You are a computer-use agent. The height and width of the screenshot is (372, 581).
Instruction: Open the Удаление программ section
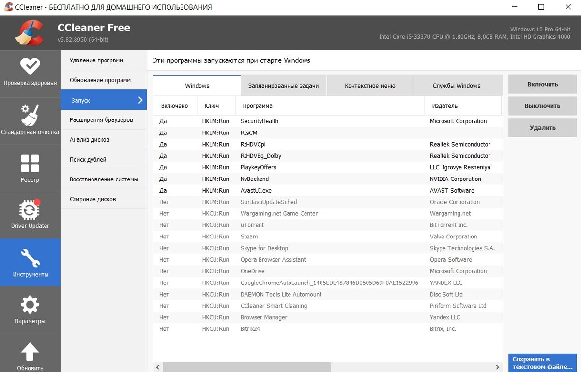tap(104, 60)
